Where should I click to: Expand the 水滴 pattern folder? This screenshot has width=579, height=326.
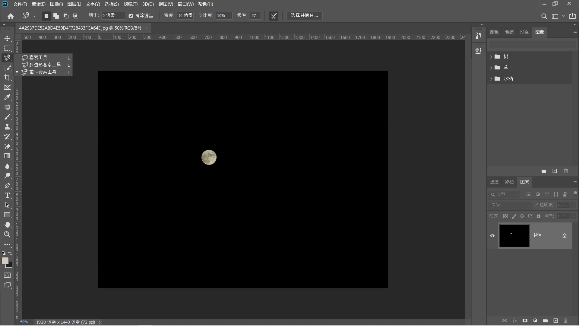(491, 79)
